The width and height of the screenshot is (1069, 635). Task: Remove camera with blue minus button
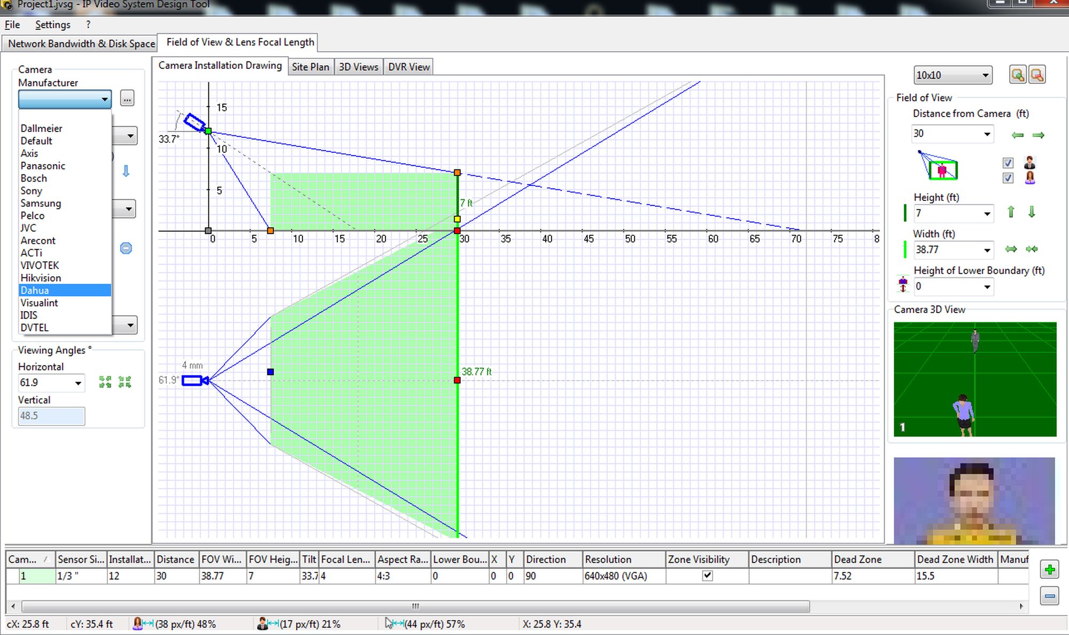1049,596
